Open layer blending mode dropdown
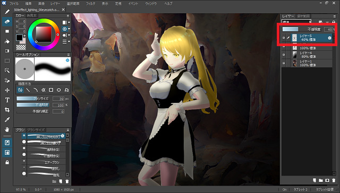 point(297,22)
